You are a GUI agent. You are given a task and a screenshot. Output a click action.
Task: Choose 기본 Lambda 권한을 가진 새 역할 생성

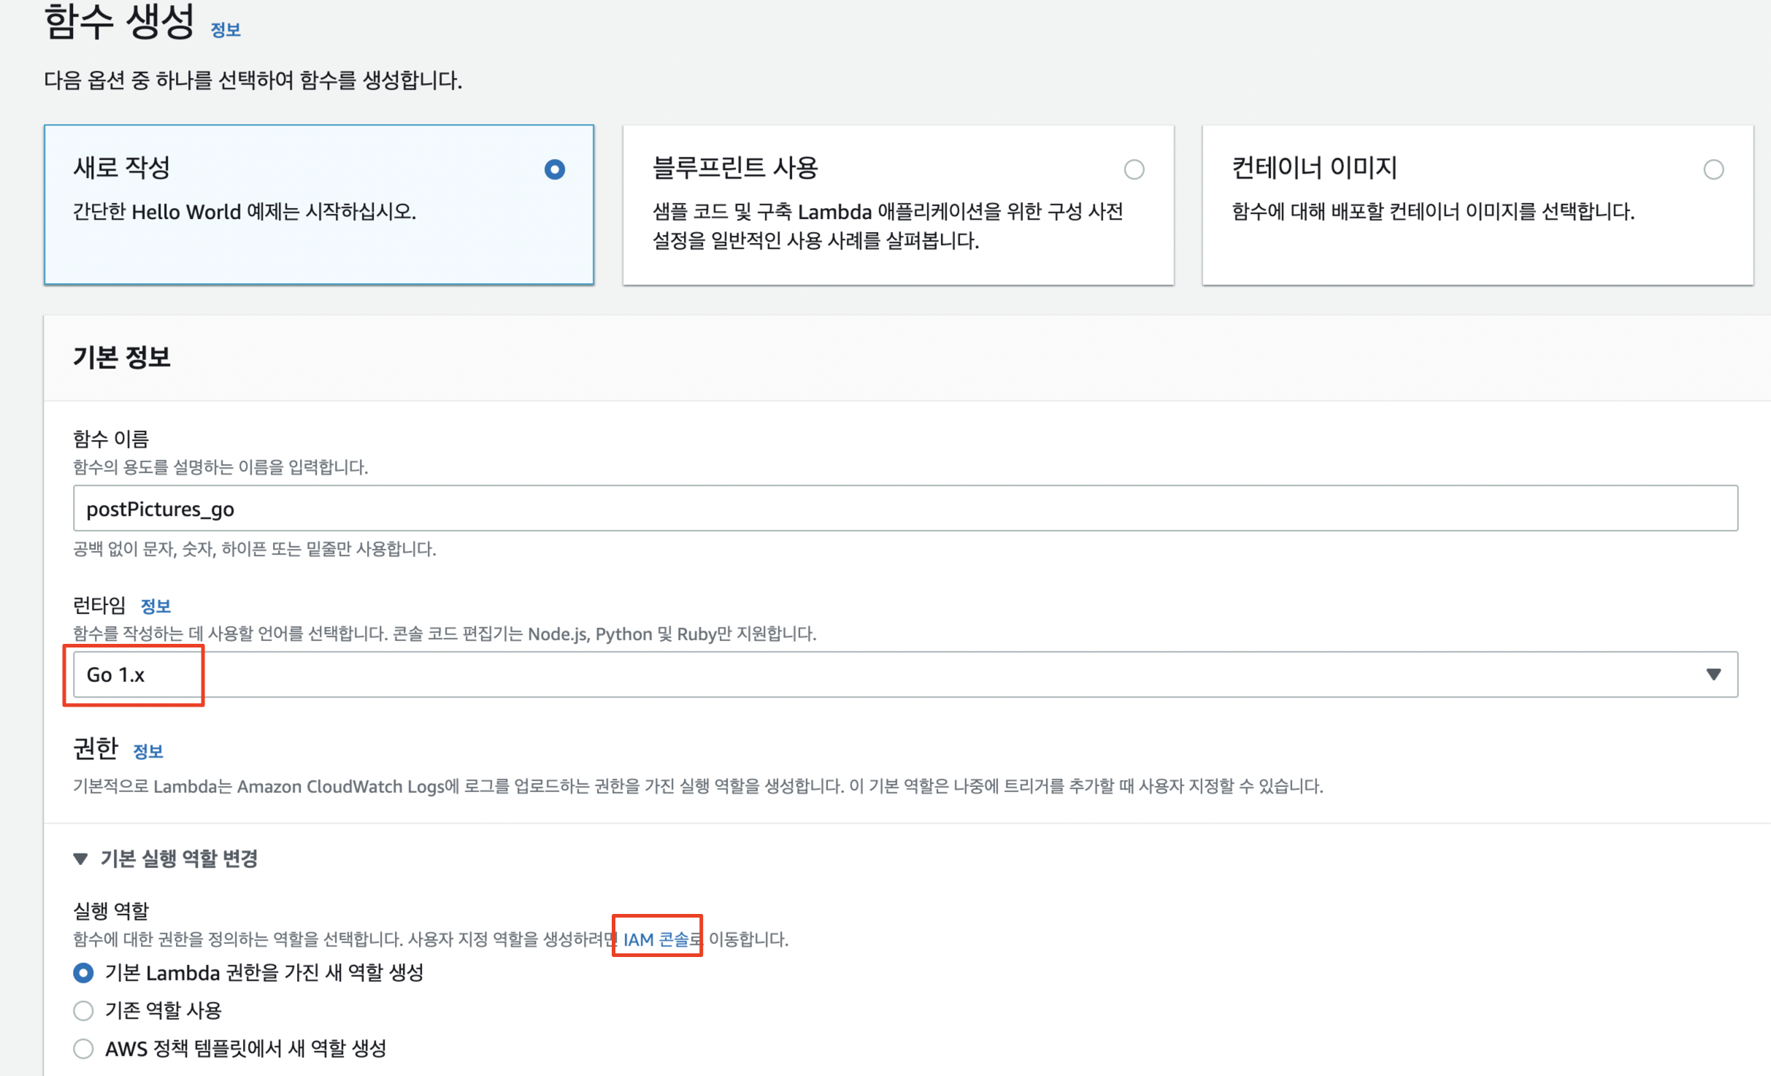83,973
